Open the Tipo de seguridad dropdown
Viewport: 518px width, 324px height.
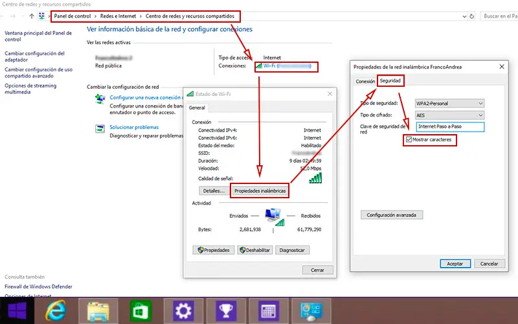point(449,104)
